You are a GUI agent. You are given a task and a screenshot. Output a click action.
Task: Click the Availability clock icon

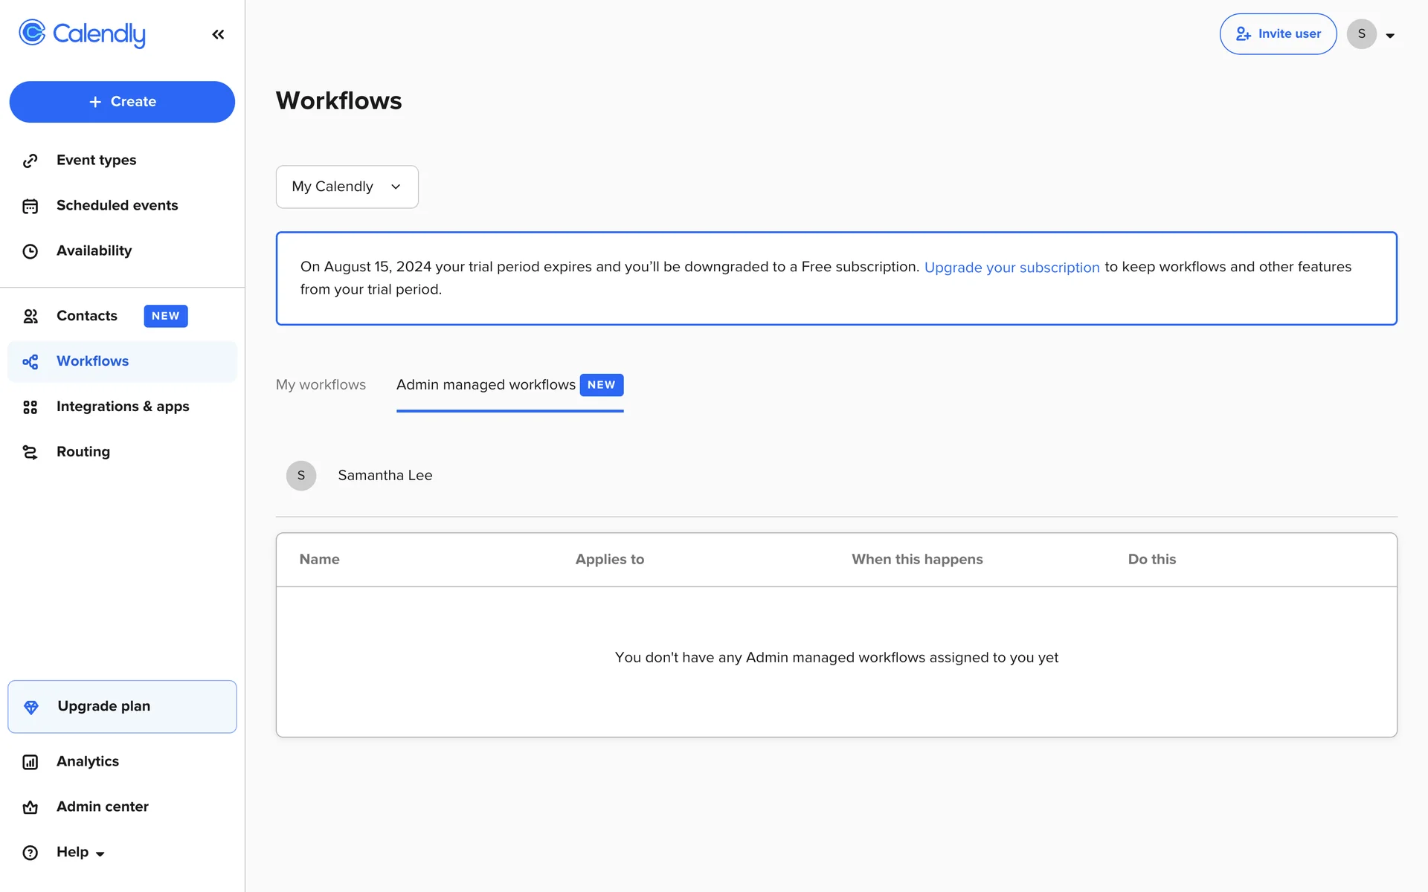30,251
